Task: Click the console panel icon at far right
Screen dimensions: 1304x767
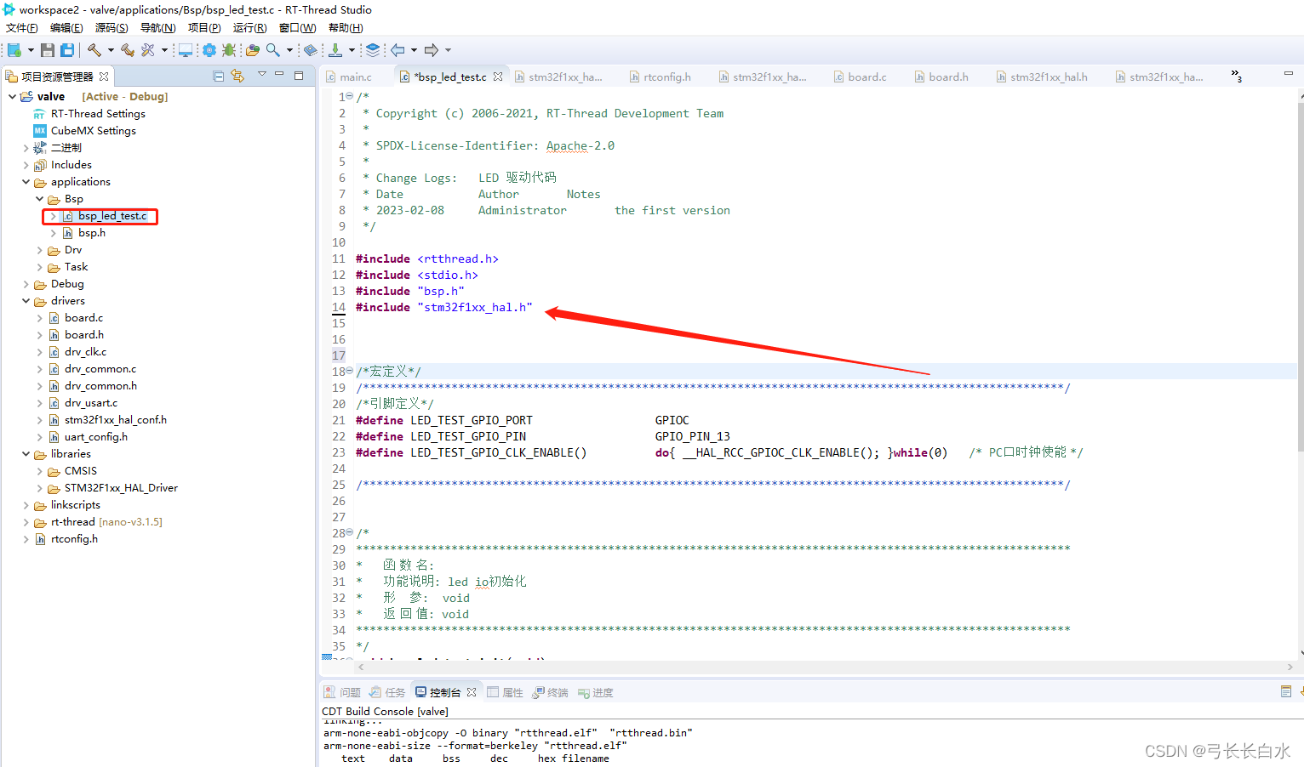Action: [1286, 691]
